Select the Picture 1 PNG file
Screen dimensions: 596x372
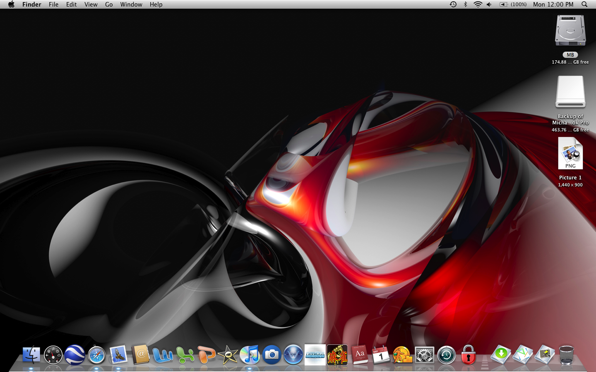tap(570, 154)
